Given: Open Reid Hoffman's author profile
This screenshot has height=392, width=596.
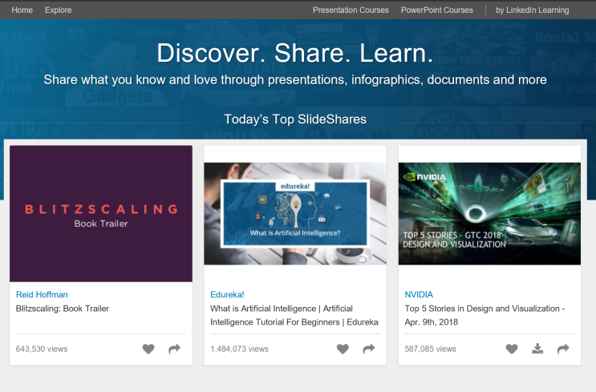Looking at the screenshot, I should (42, 294).
